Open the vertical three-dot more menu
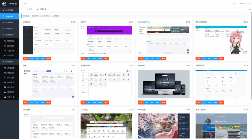The image size is (252, 139). coord(249,3)
